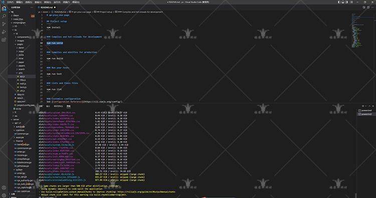Open the 编辑(E) menu
This screenshot has height=198, width=376.
tap(20, 2)
